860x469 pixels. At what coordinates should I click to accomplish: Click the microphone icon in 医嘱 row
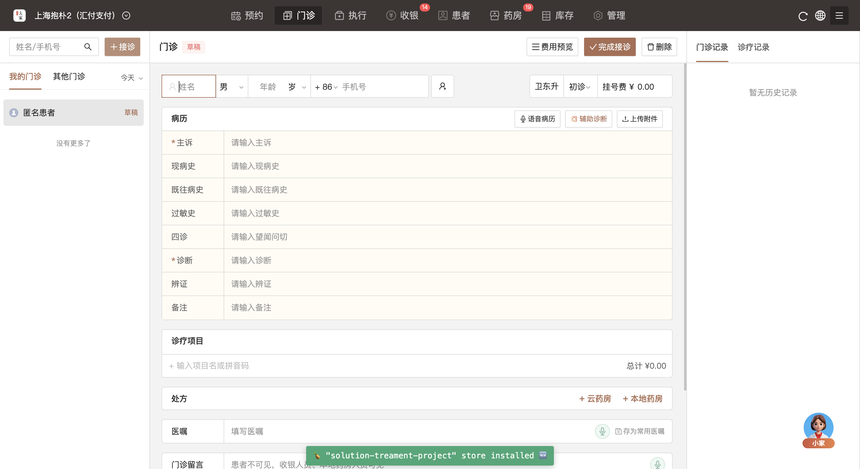(602, 431)
